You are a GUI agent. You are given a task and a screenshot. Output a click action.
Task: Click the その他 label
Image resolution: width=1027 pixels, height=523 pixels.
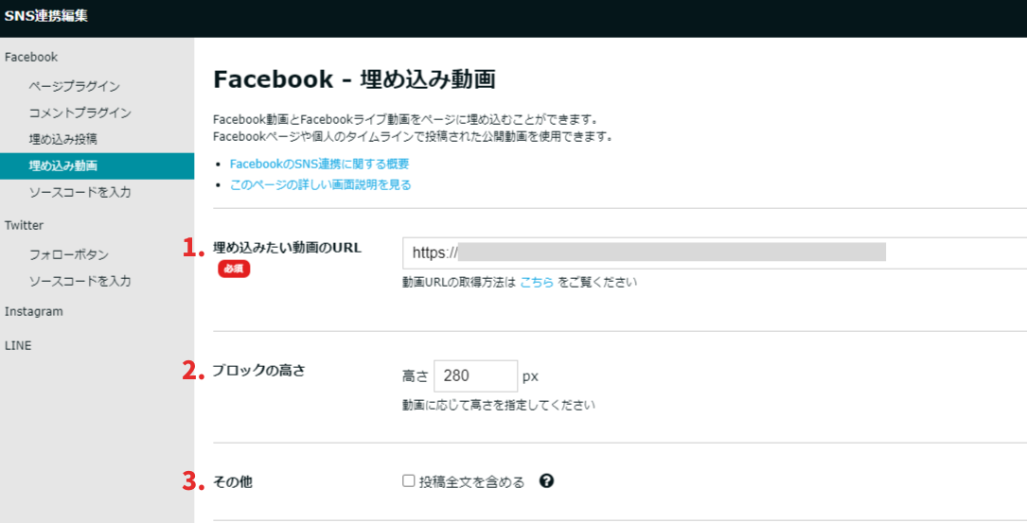pos(233,482)
